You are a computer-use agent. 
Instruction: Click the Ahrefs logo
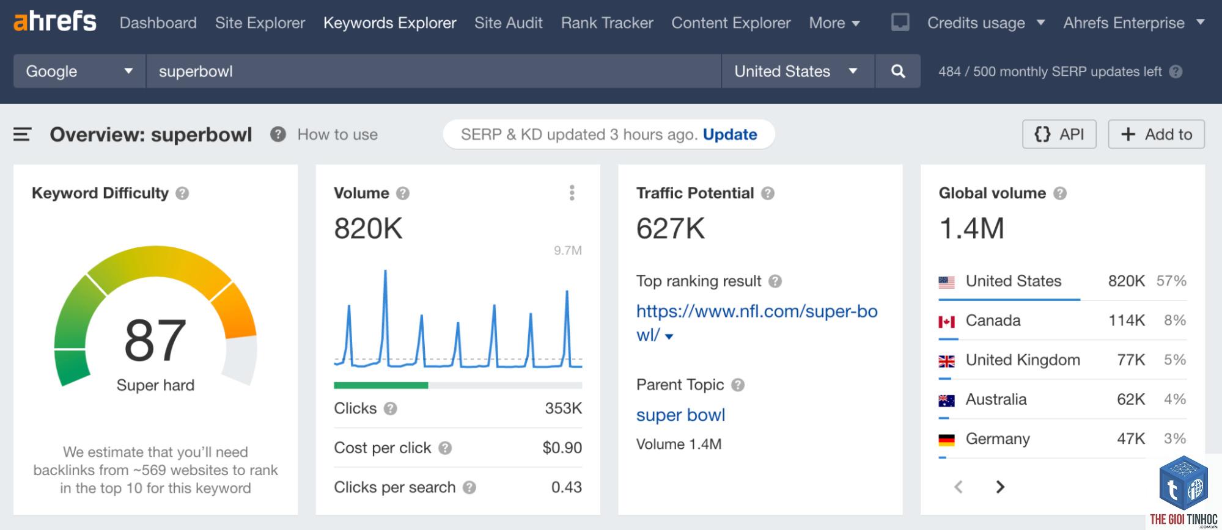[55, 22]
